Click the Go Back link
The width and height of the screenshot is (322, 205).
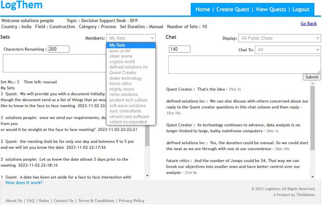[308, 24]
